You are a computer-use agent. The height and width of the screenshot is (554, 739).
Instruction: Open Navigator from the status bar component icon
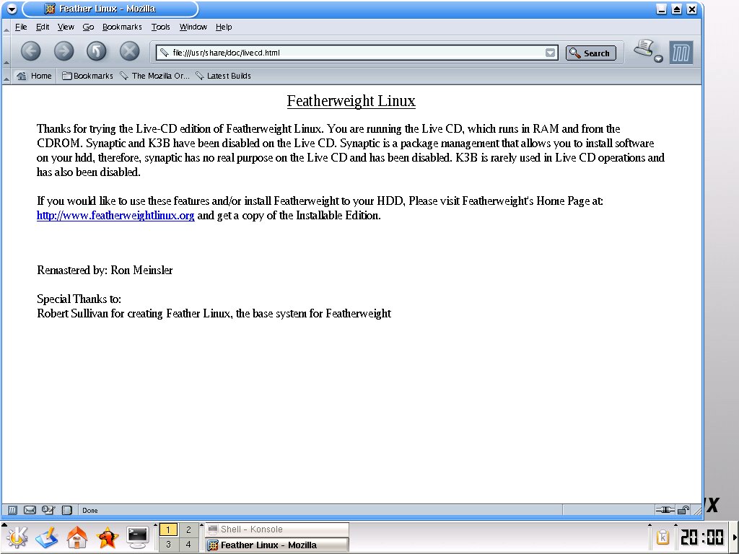coord(12,510)
